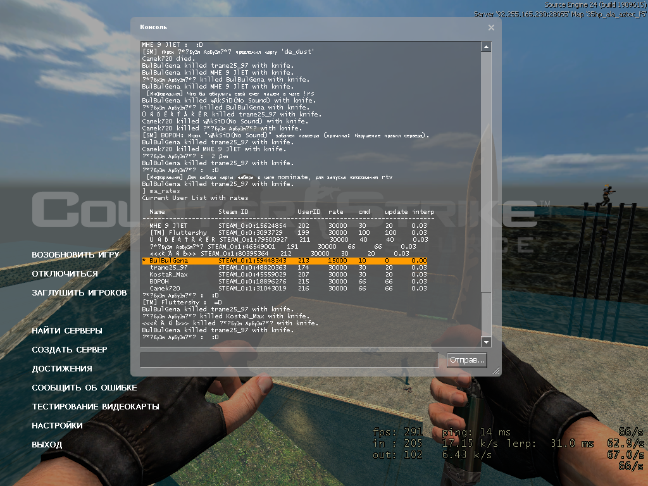This screenshot has width=648, height=486.
Task: Click the "] ma_rates" command line
Action: (161, 191)
